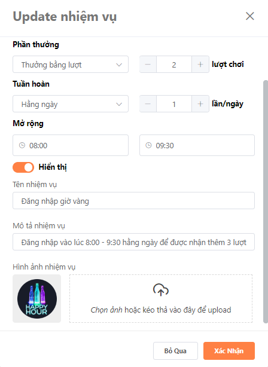The width and height of the screenshot is (268, 367).
Task: Click the Xác Nhận button
Action: point(229,351)
